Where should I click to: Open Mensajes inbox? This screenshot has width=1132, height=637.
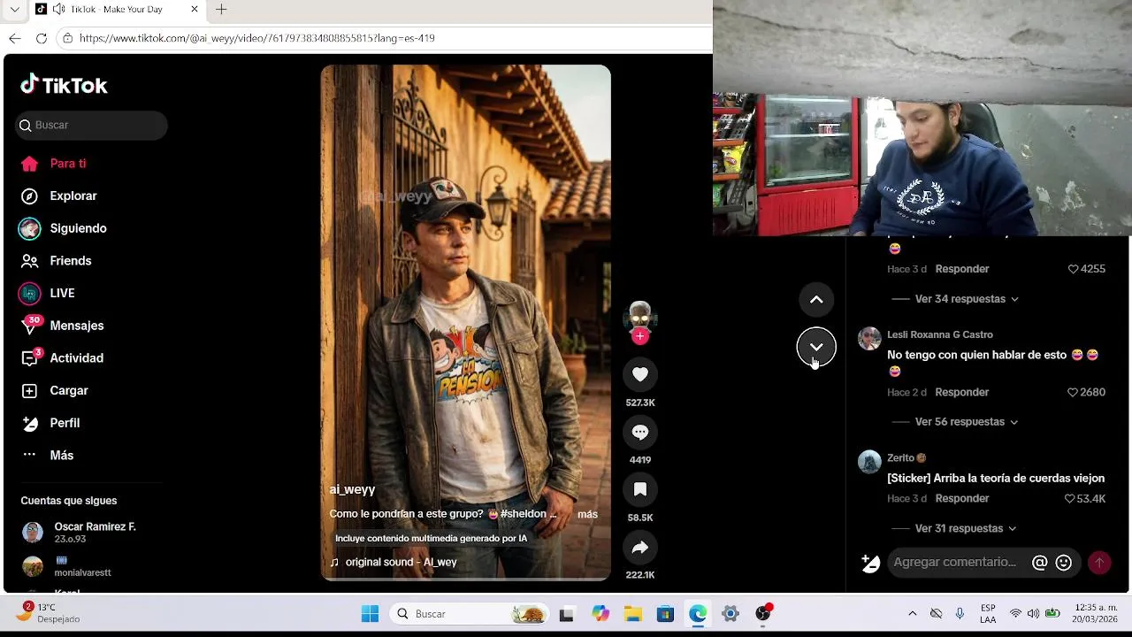(x=62, y=326)
